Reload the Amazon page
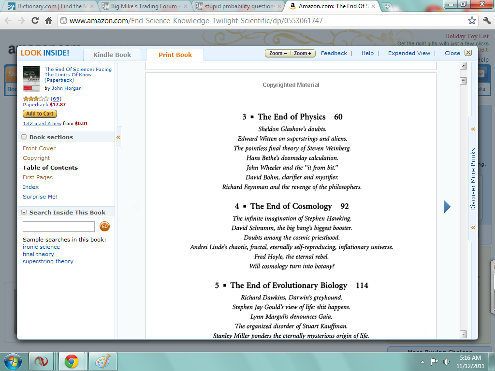The width and height of the screenshot is (495, 371). tap(35, 21)
